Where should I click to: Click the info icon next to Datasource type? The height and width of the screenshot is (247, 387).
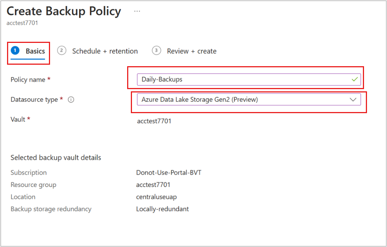(71, 99)
